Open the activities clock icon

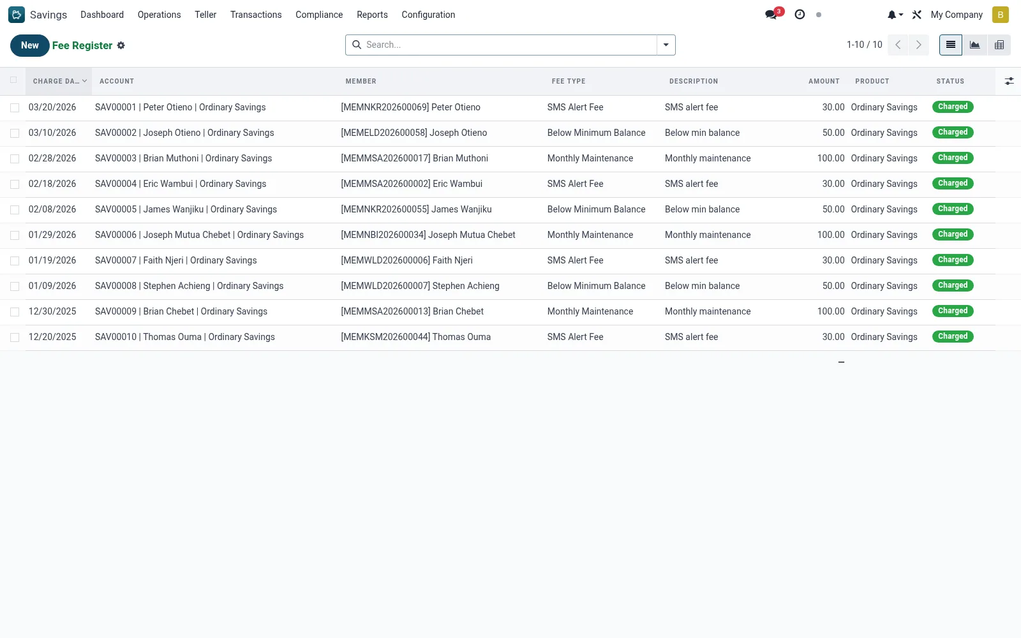click(800, 15)
